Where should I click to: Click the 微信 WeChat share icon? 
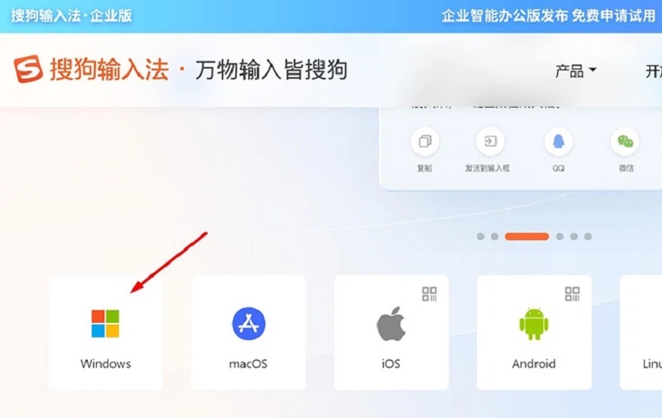[625, 141]
